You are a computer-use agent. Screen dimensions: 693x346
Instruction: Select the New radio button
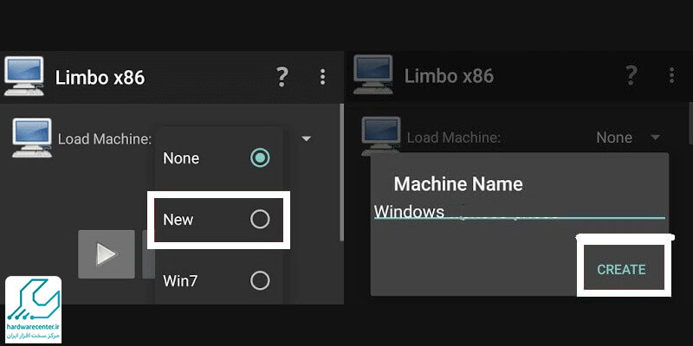click(259, 220)
